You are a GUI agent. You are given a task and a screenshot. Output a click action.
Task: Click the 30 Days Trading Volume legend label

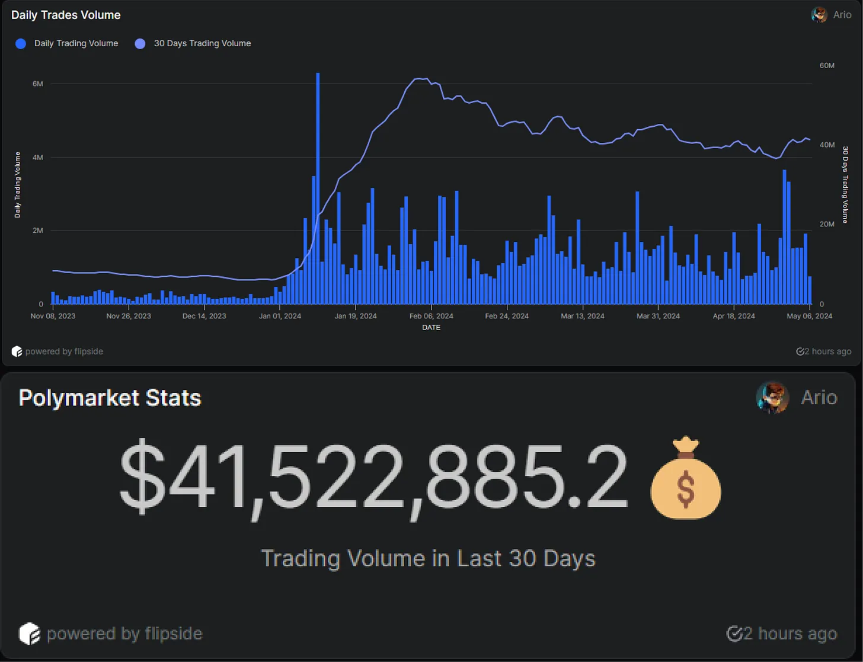202,43
